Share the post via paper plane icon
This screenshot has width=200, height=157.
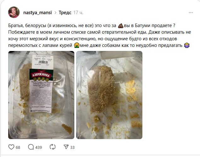66,147
